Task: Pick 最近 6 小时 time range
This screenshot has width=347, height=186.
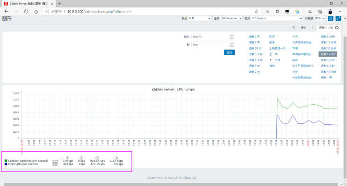Action: (x=328, y=66)
